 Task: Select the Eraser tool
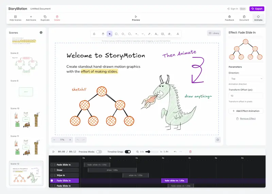[169, 34]
